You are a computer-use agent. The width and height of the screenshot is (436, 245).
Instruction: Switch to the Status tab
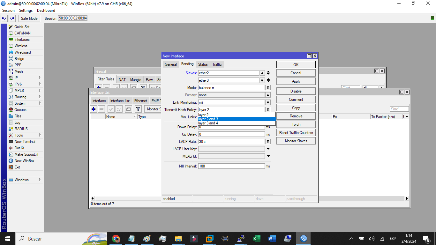203,64
